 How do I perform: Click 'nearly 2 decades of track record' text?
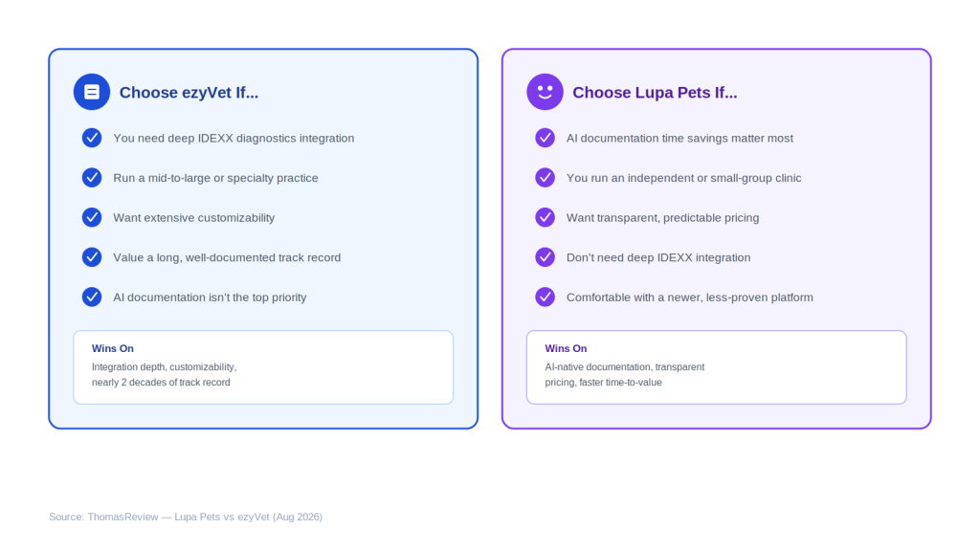[x=161, y=383]
